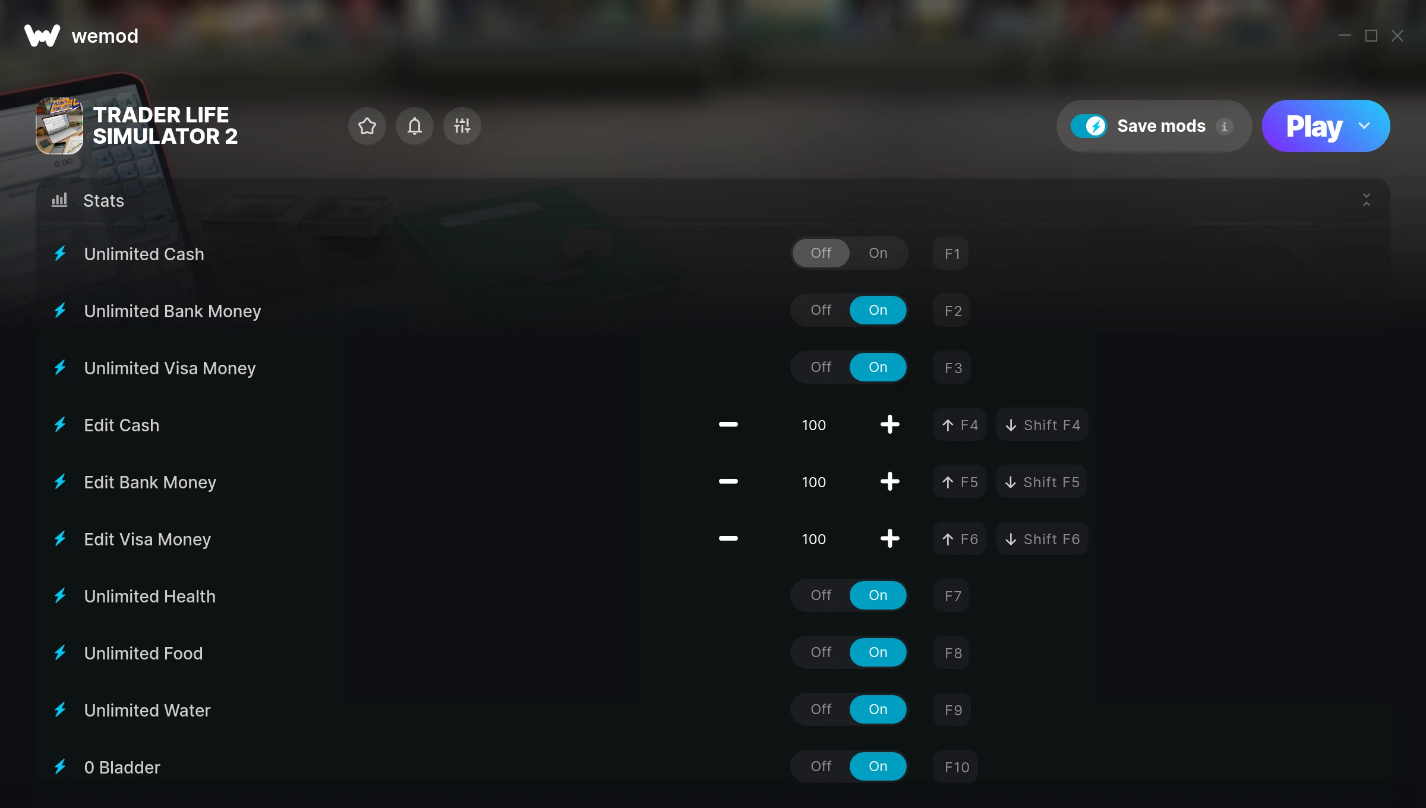Screen dimensions: 1426x808
Task: Open mod settings sliders icon
Action: pos(462,126)
